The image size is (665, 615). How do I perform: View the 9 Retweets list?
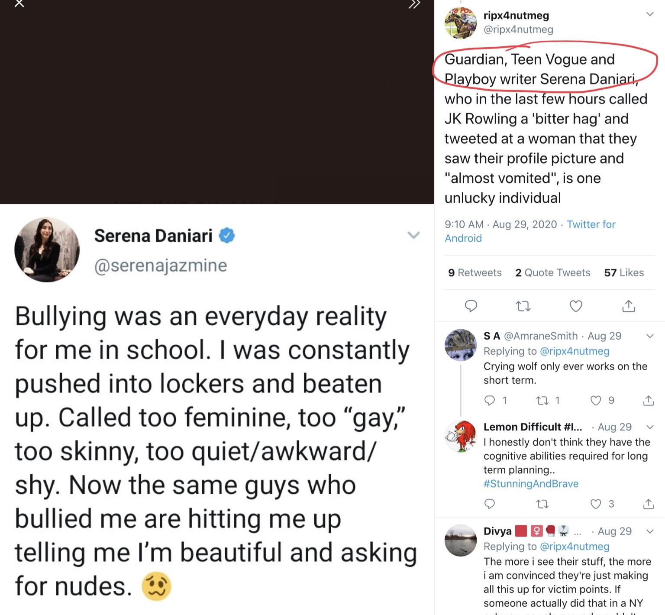[475, 273]
